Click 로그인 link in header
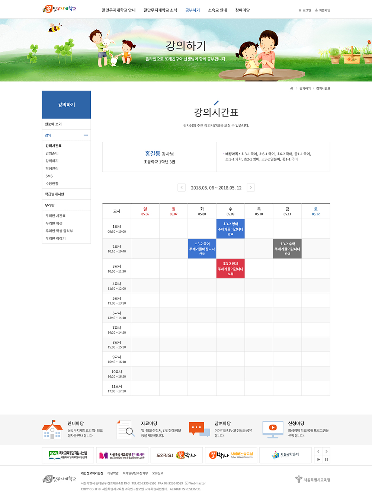The width and height of the screenshot is (372, 493). click(x=305, y=10)
